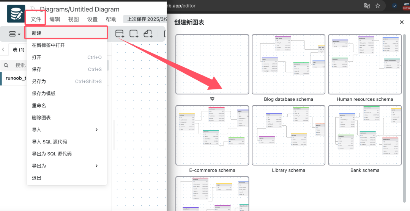Click the Add Table toolbar icon
Screen dimensions: 410x211
pyautogui.click(x=120, y=34)
